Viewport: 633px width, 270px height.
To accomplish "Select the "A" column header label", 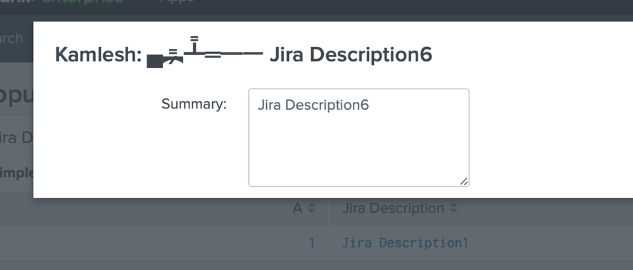I will 297,208.
